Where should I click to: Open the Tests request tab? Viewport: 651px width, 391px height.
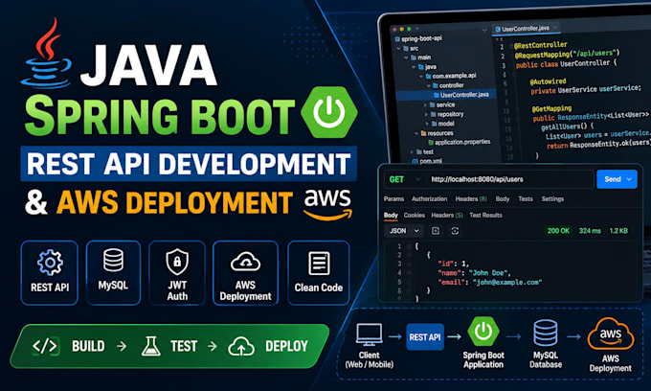(x=526, y=199)
